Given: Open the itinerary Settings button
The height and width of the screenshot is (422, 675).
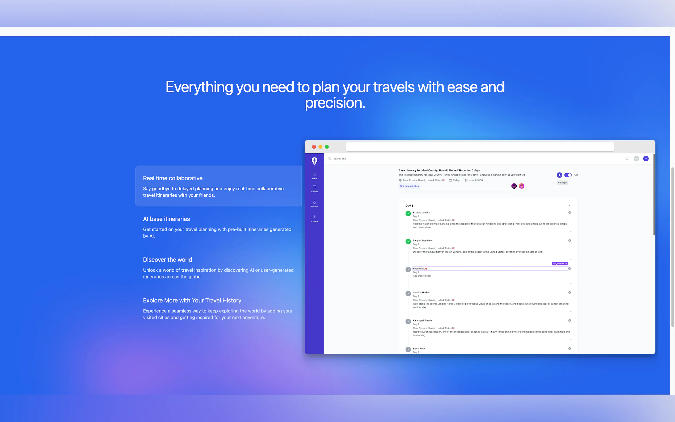Looking at the screenshot, I should coord(562,183).
